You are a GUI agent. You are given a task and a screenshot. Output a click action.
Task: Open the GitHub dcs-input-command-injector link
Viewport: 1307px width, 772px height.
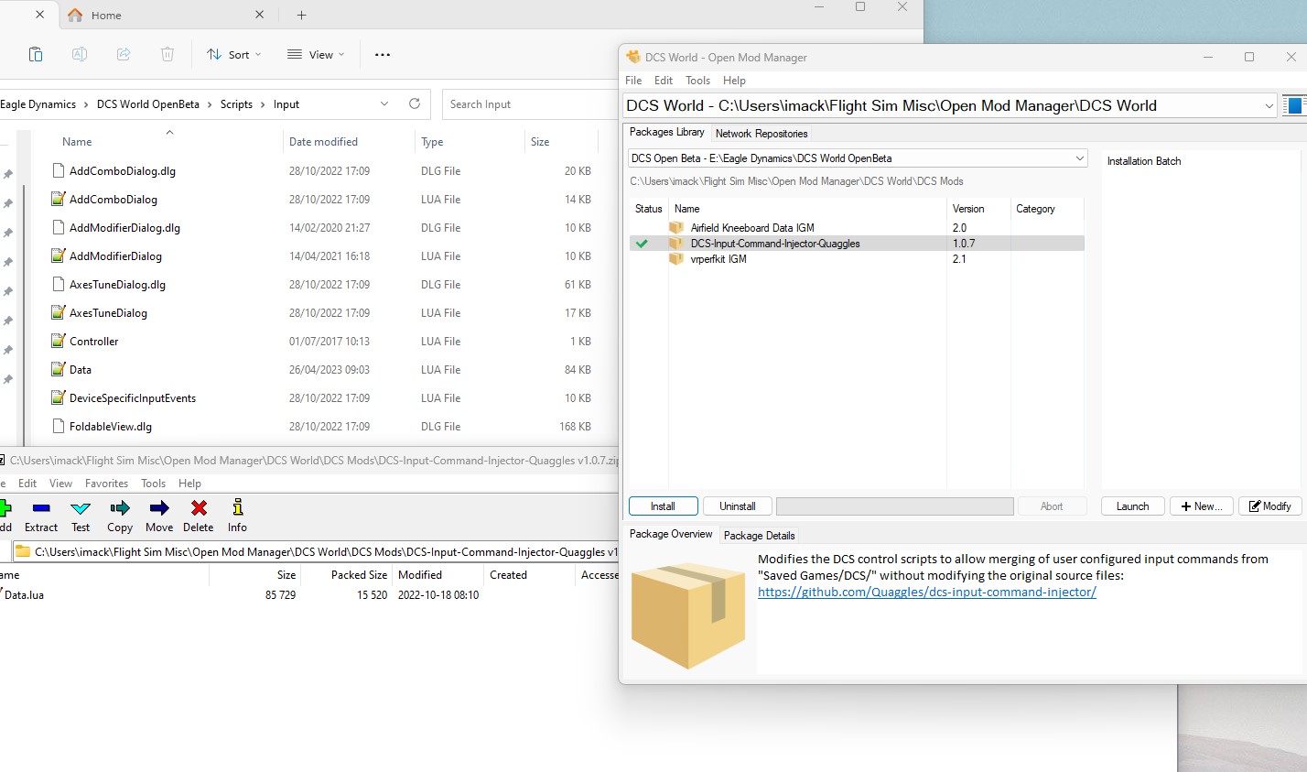(927, 593)
